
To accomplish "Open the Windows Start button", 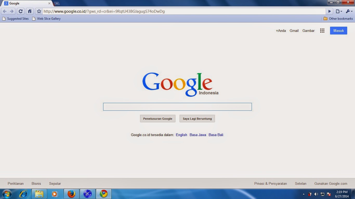I will (7, 194).
